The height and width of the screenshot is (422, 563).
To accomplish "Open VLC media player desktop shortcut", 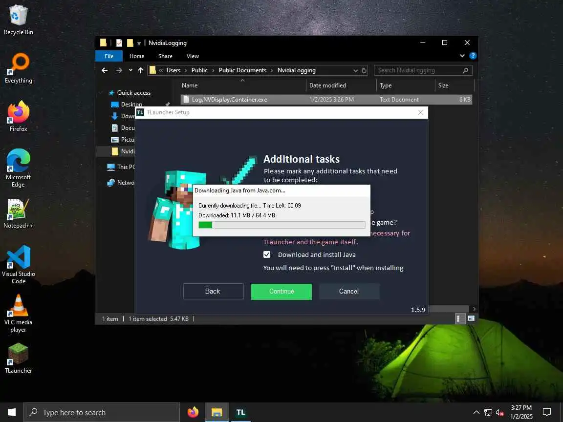I will [x=18, y=313].
